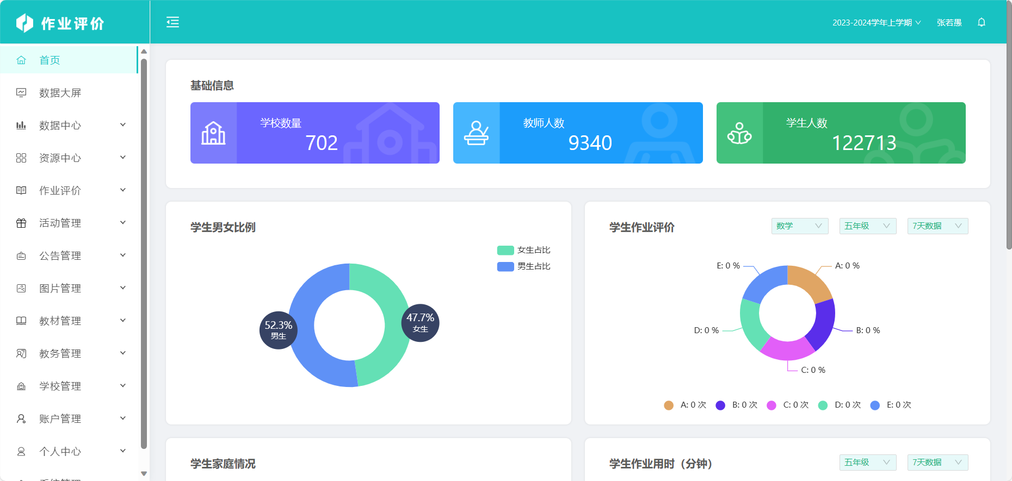The image size is (1012, 481).
Task: Select 教务管理 menu item
Action: pyautogui.click(x=69, y=353)
